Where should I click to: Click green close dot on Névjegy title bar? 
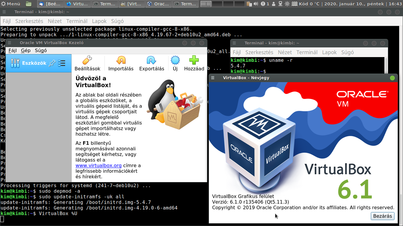392,78
